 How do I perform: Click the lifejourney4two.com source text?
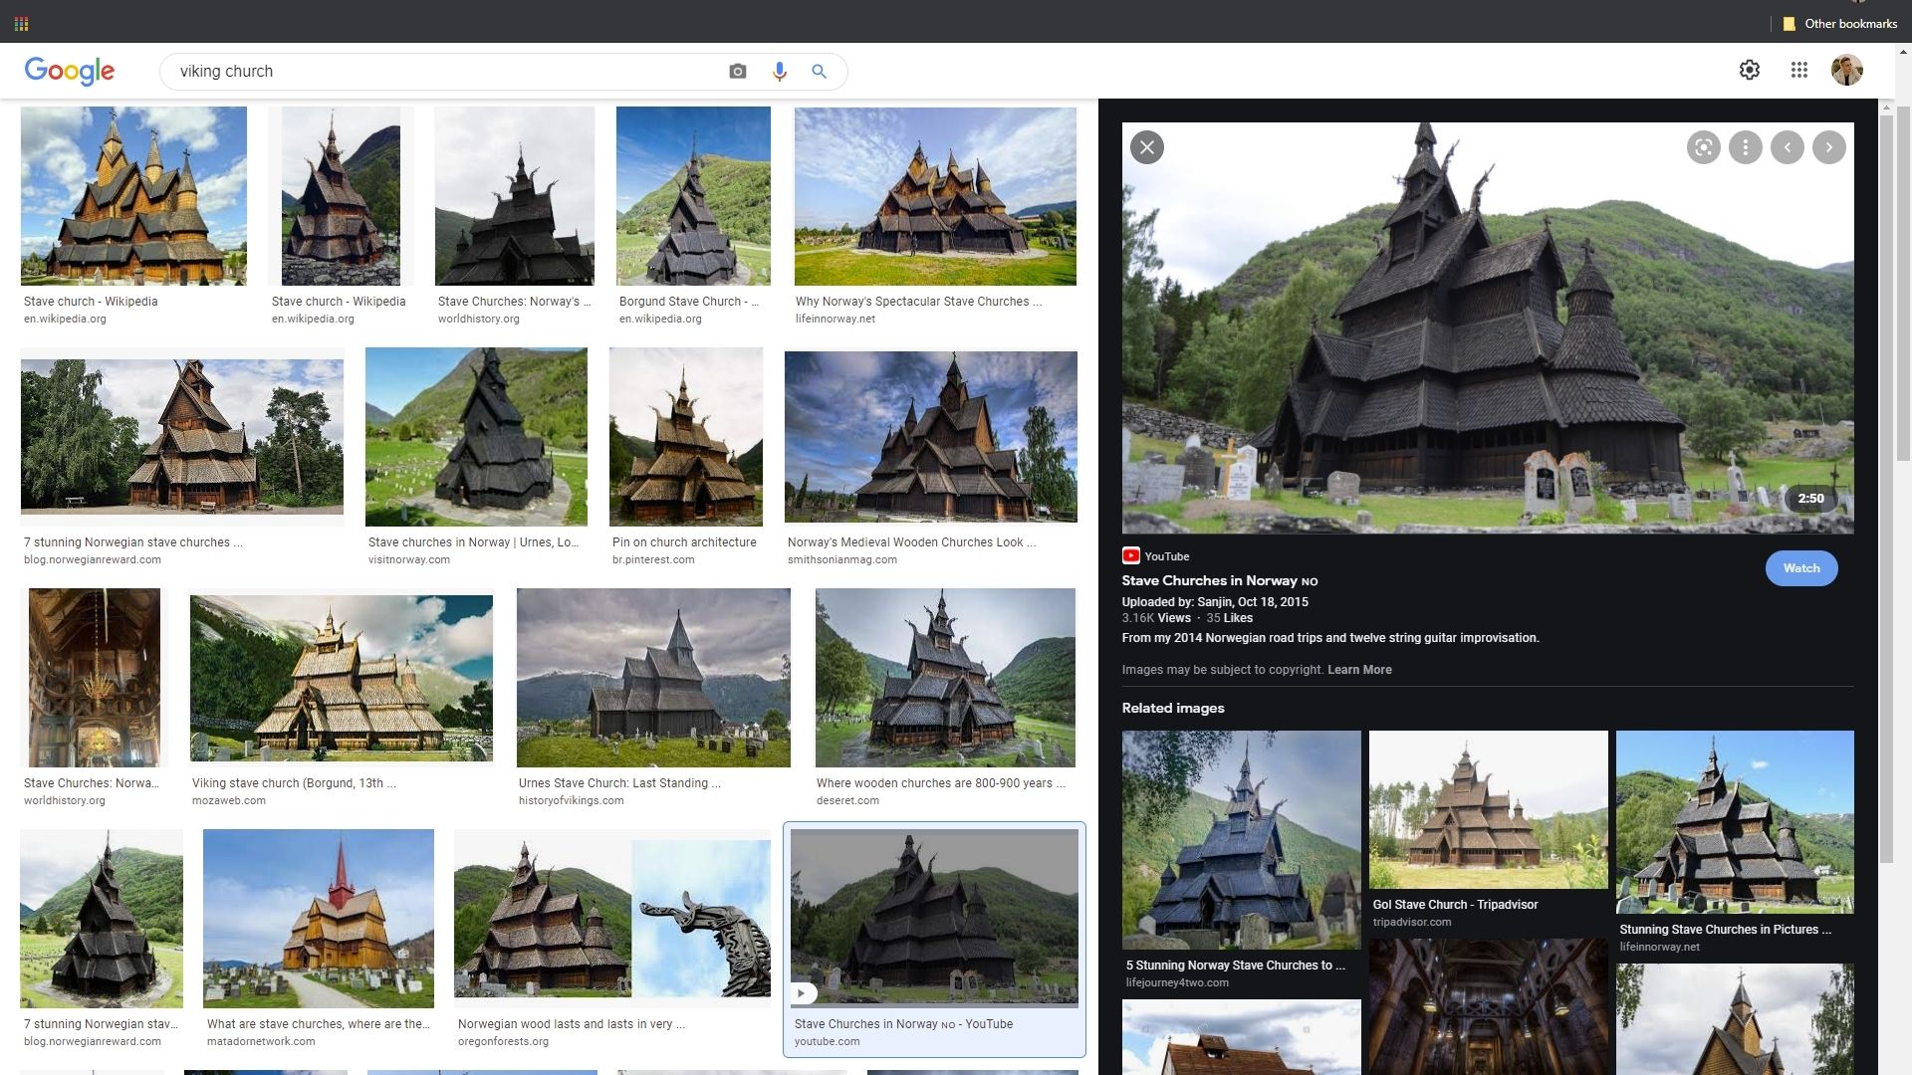point(1177,983)
